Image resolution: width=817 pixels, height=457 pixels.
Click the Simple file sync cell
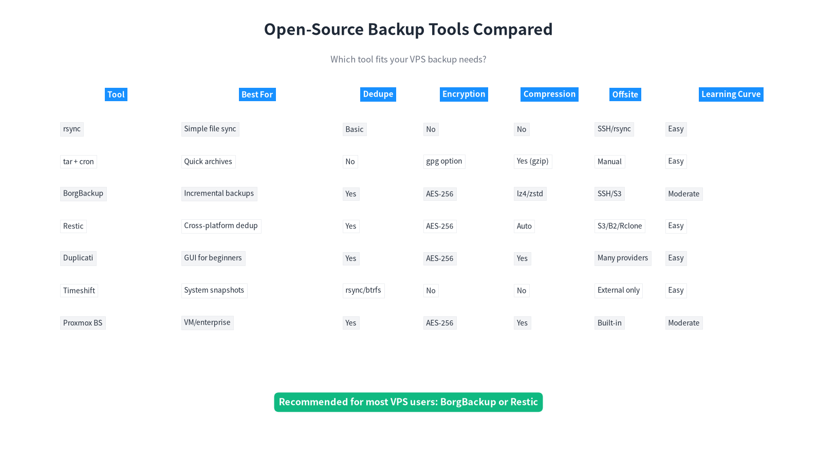click(210, 129)
